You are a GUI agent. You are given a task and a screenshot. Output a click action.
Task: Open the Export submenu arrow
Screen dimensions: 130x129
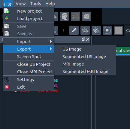[51, 49]
